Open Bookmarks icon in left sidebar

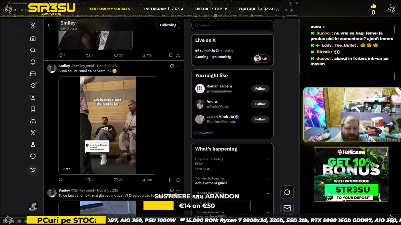pos(33,109)
